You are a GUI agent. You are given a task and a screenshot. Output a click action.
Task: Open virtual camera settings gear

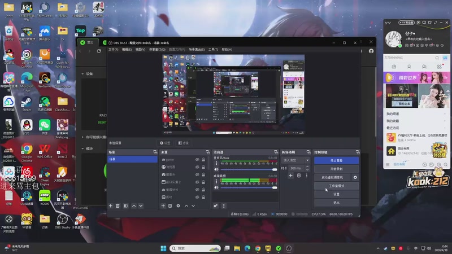355,177
